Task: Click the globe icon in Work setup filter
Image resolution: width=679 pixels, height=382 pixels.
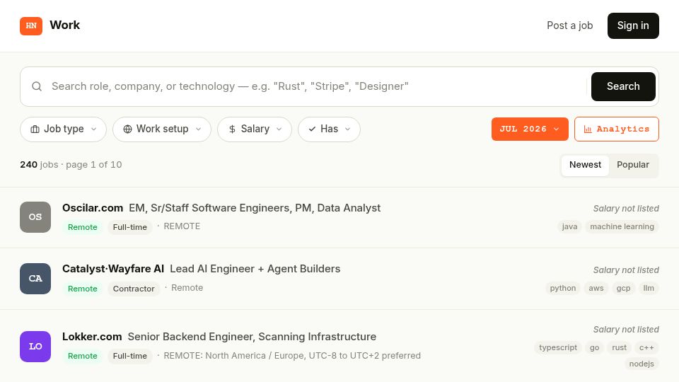Action: click(127, 129)
